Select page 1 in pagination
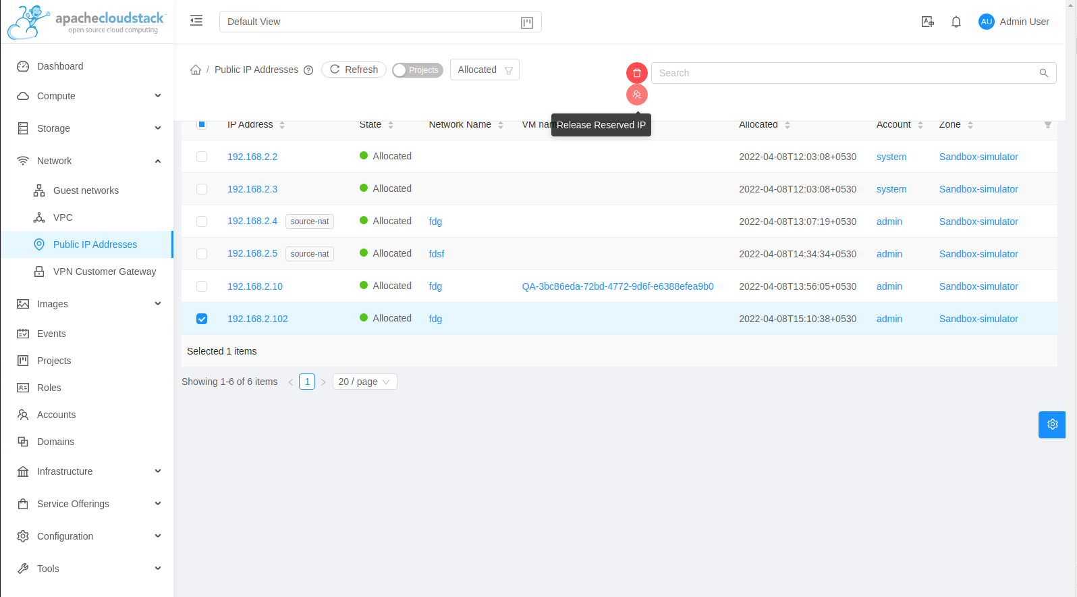This screenshot has width=1077, height=597. pos(307,382)
